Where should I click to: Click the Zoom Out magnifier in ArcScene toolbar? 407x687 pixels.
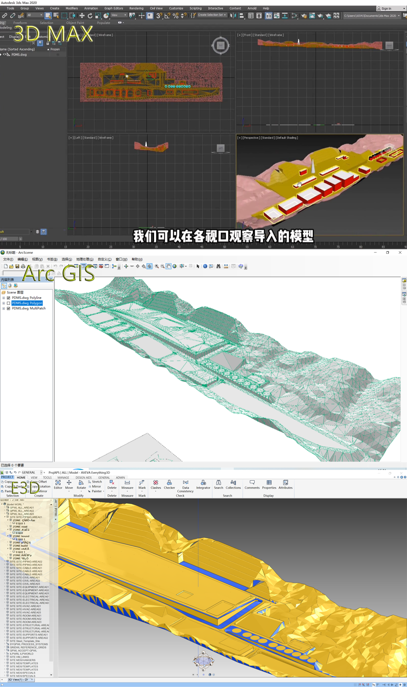coord(162,266)
